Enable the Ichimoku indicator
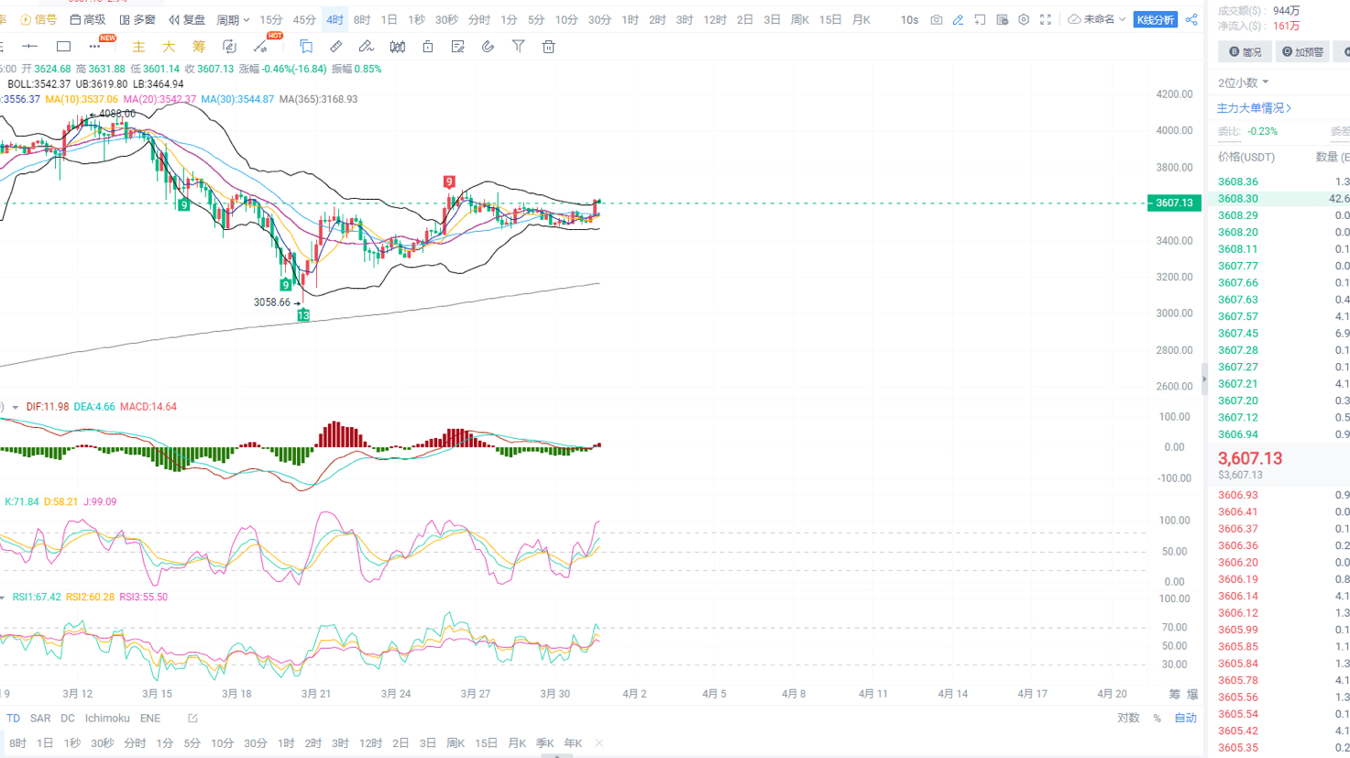 107,719
